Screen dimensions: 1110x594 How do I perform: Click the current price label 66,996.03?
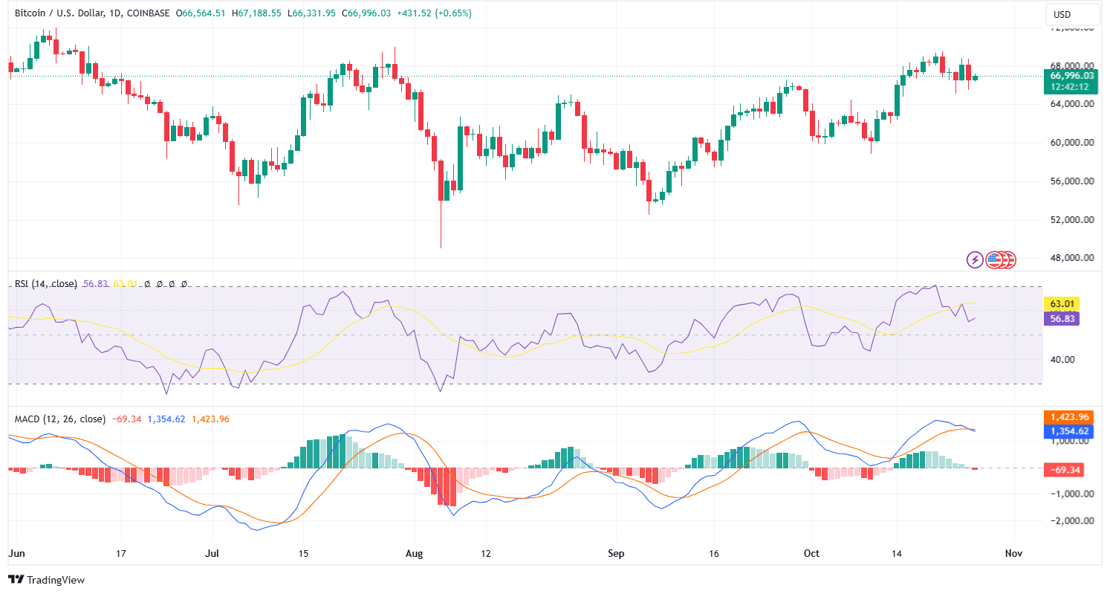pyautogui.click(x=1071, y=75)
